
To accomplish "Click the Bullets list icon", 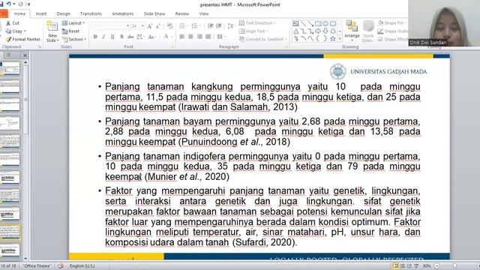I will 183,26.
